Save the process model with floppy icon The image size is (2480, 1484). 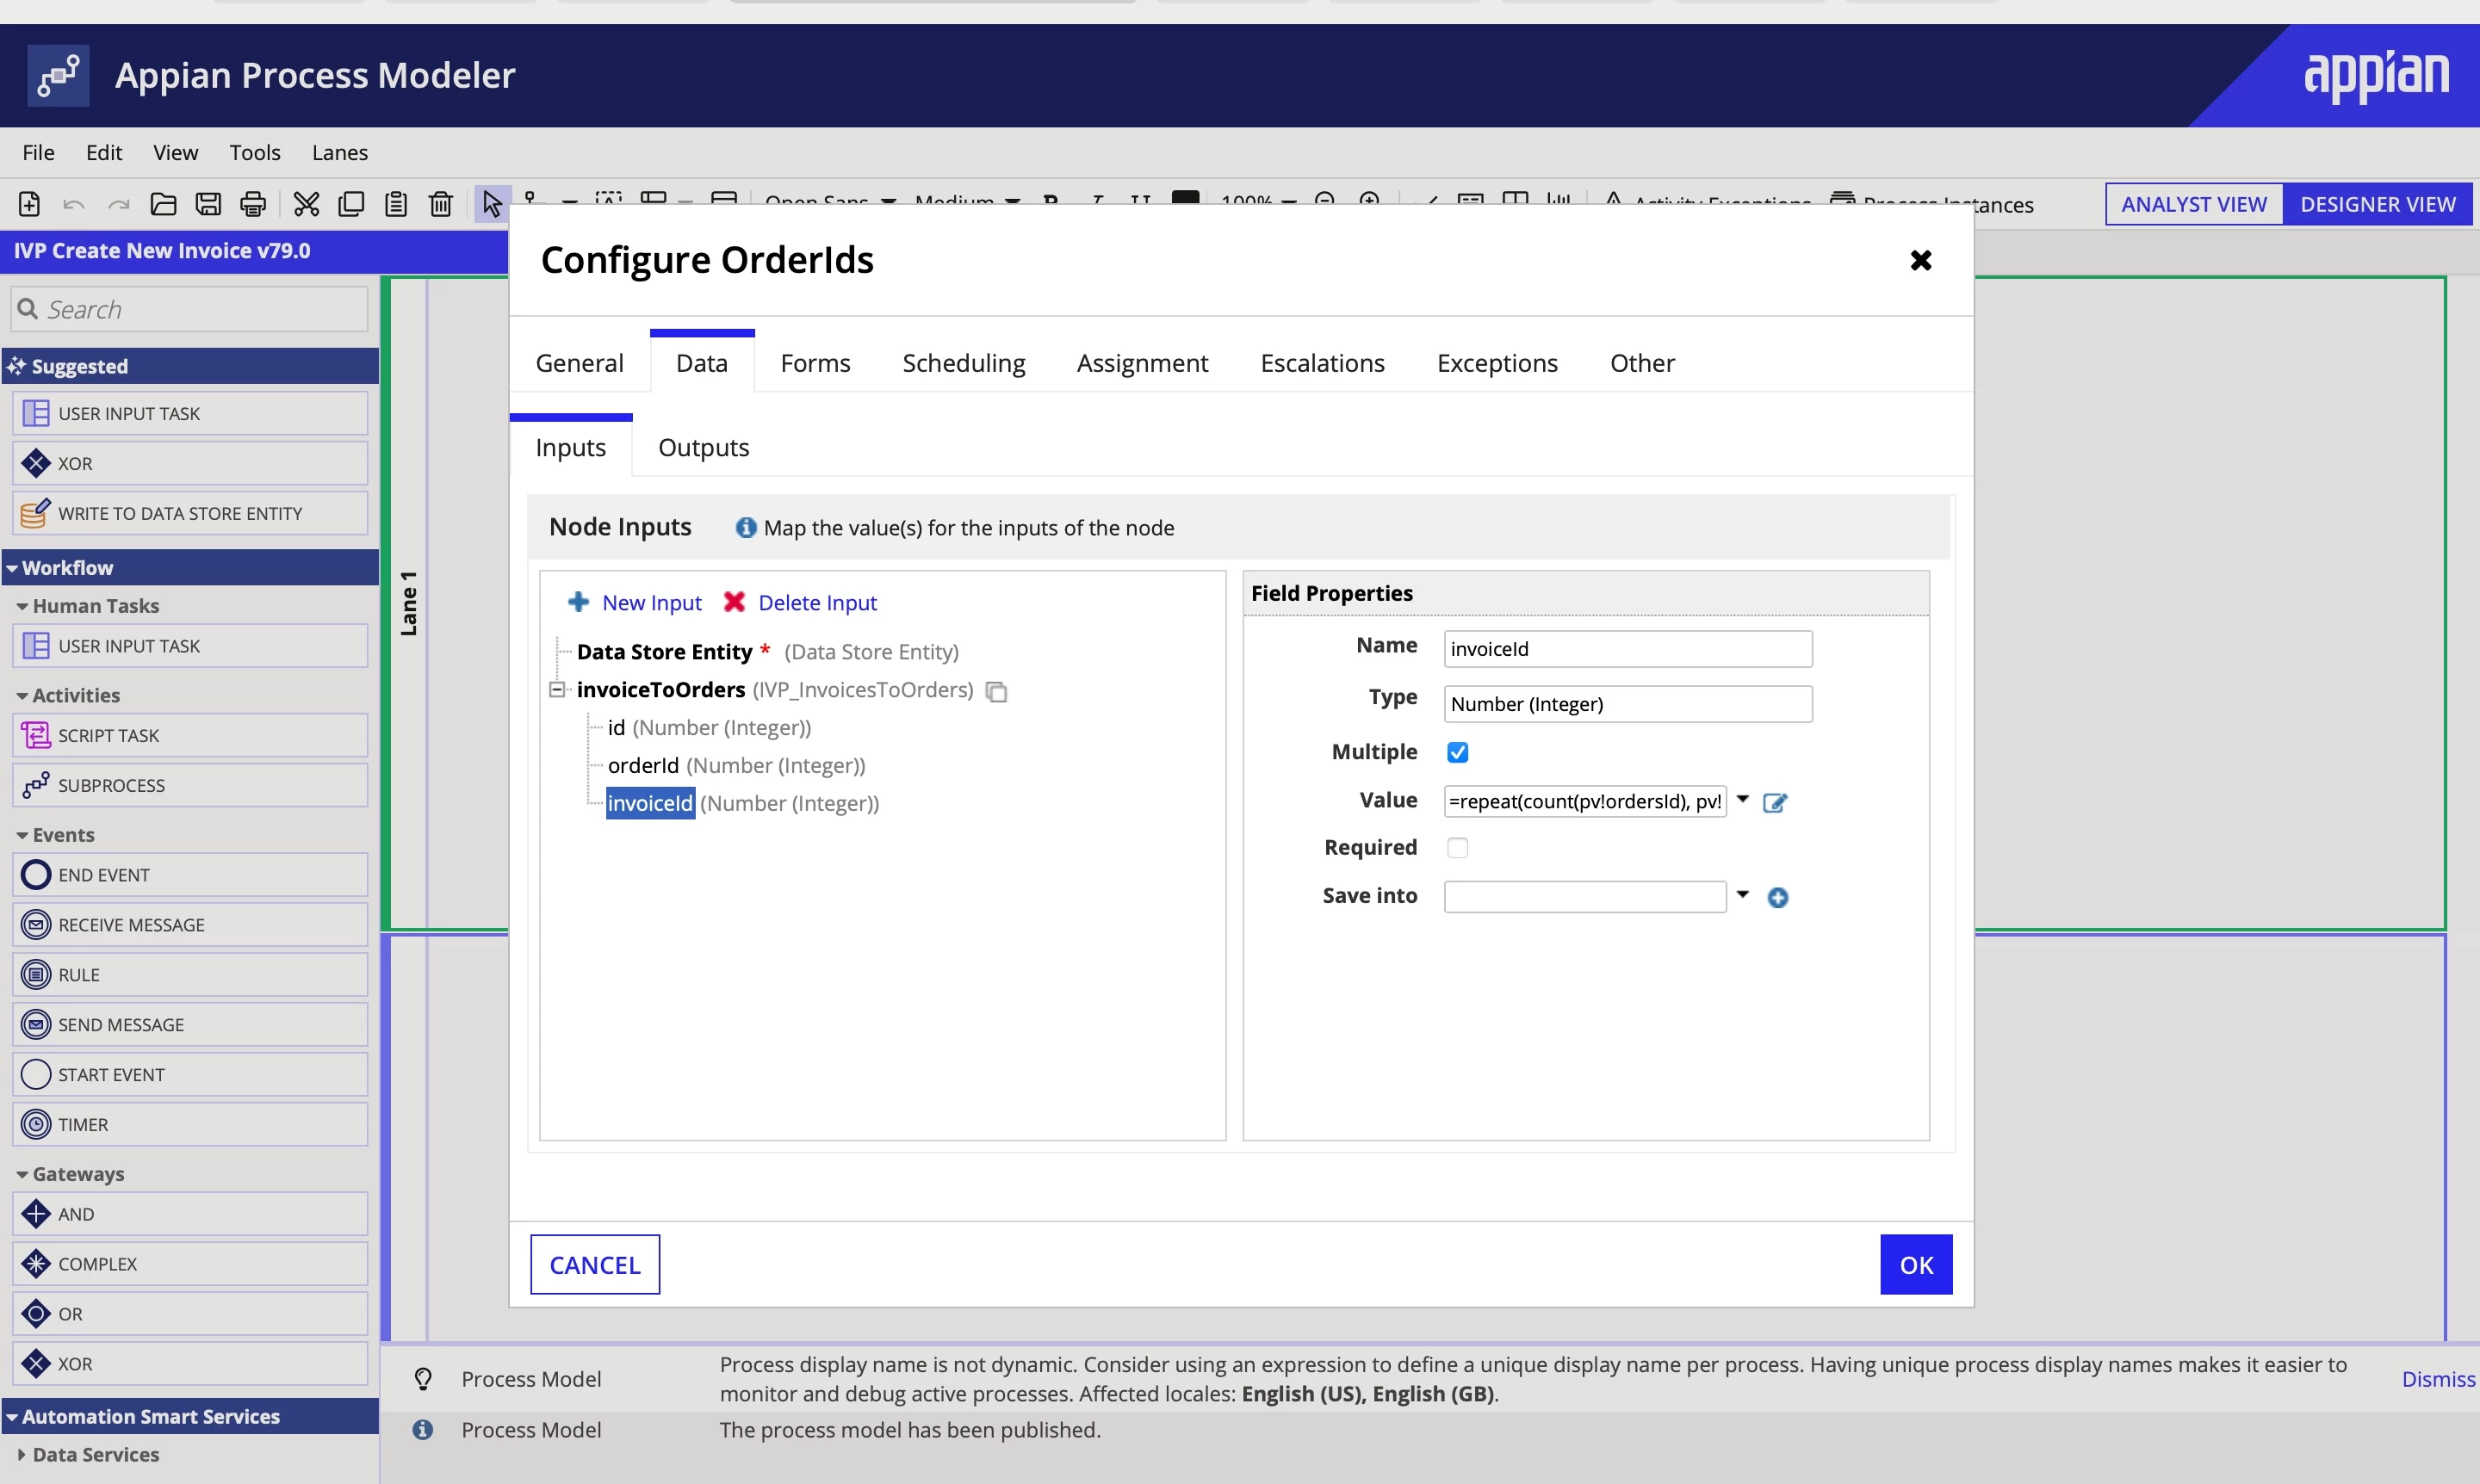pyautogui.click(x=208, y=204)
